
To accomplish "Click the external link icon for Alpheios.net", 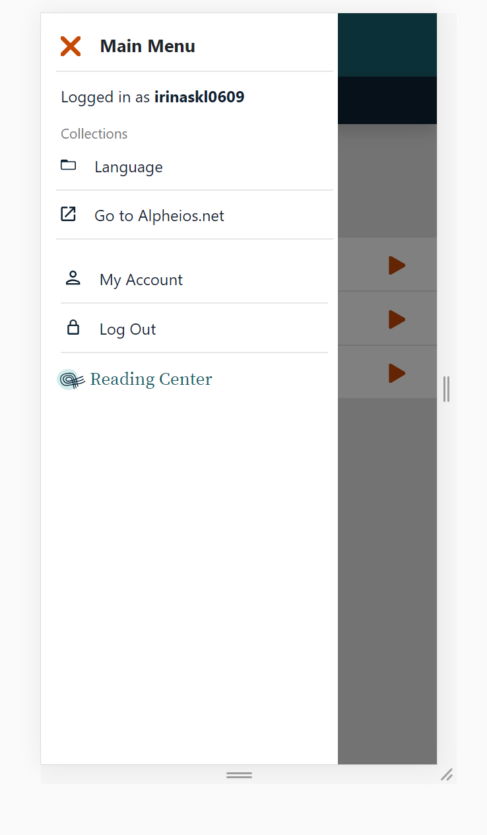I will click(69, 214).
